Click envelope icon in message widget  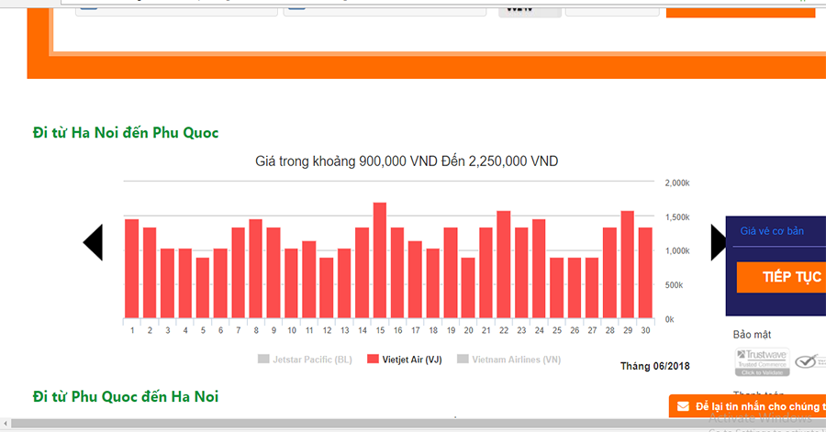(x=683, y=406)
